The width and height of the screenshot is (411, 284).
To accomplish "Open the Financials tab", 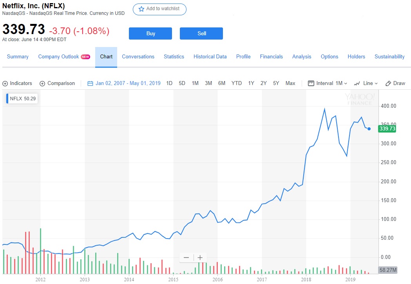I will [271, 57].
